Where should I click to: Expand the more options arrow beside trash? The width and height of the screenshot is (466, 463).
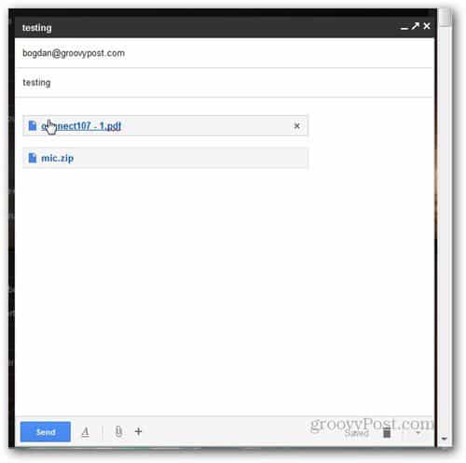[418, 432]
